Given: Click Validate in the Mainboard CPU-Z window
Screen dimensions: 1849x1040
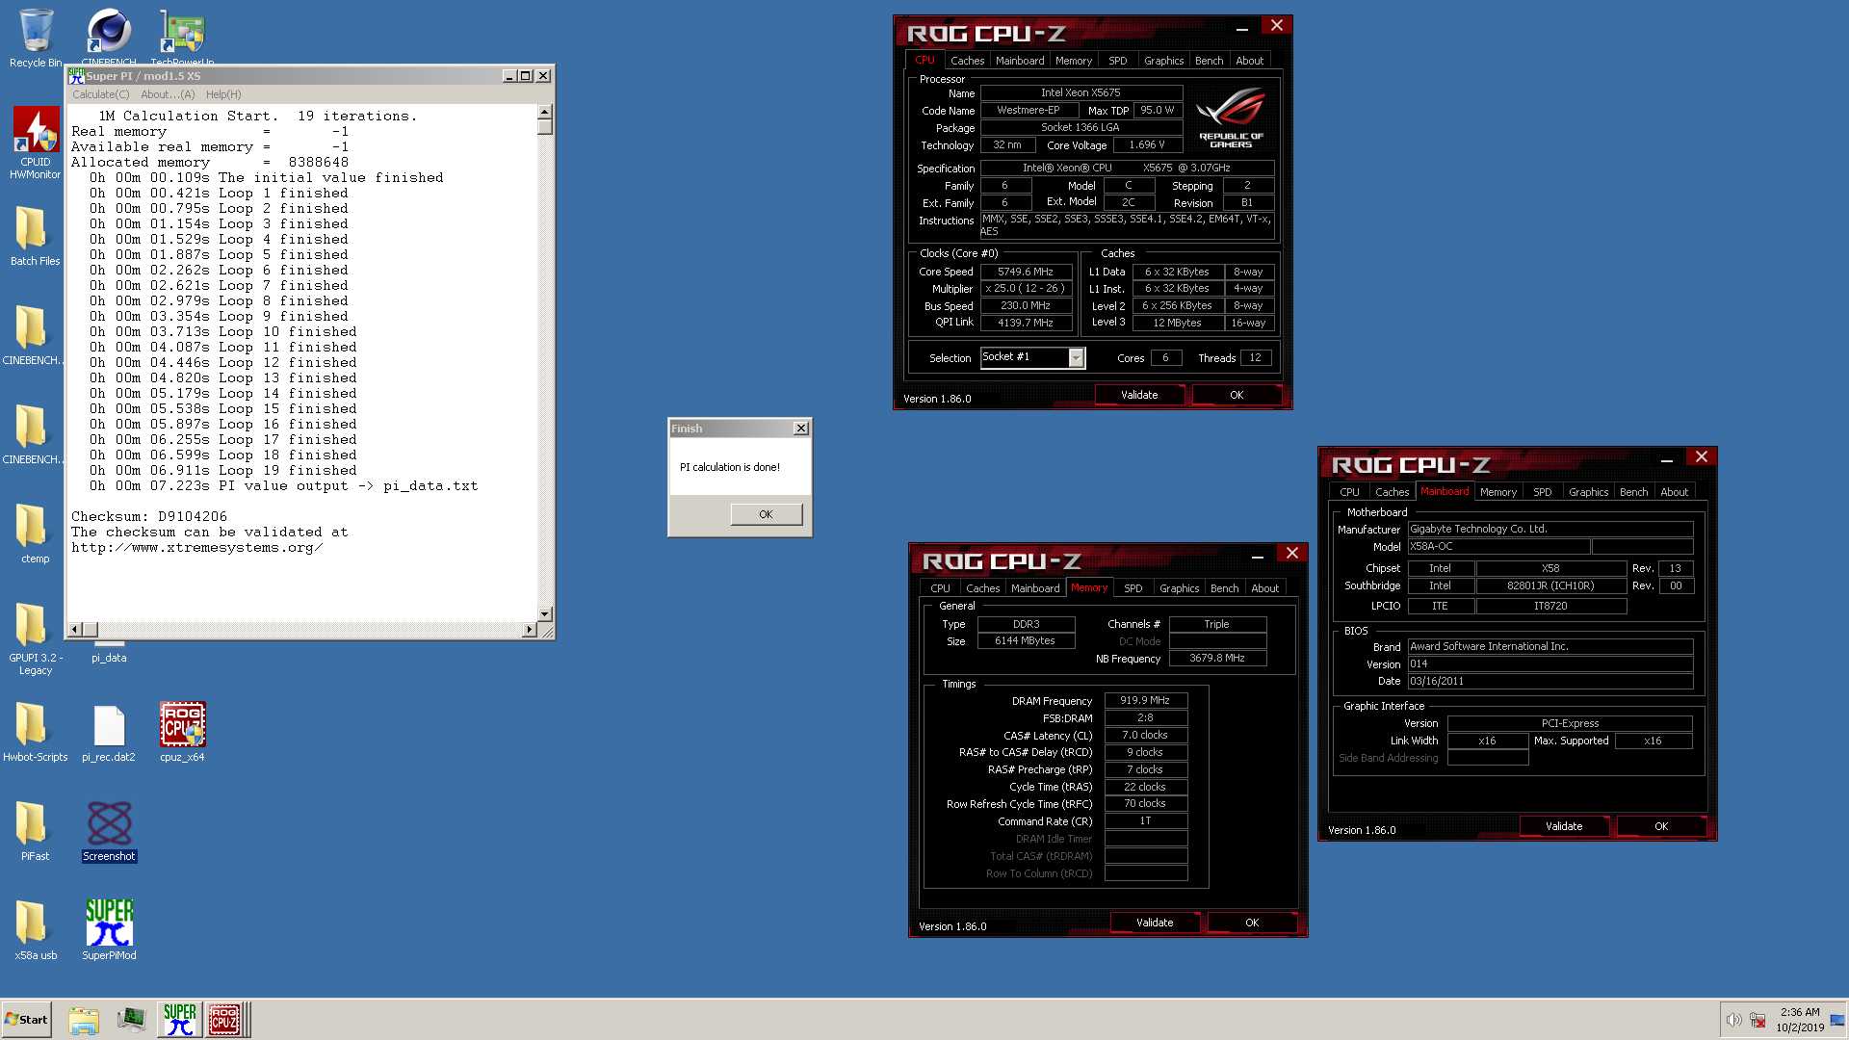Looking at the screenshot, I should coord(1564,826).
